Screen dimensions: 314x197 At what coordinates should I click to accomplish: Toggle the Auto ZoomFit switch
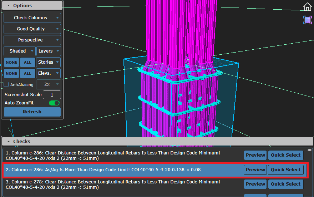pos(54,103)
